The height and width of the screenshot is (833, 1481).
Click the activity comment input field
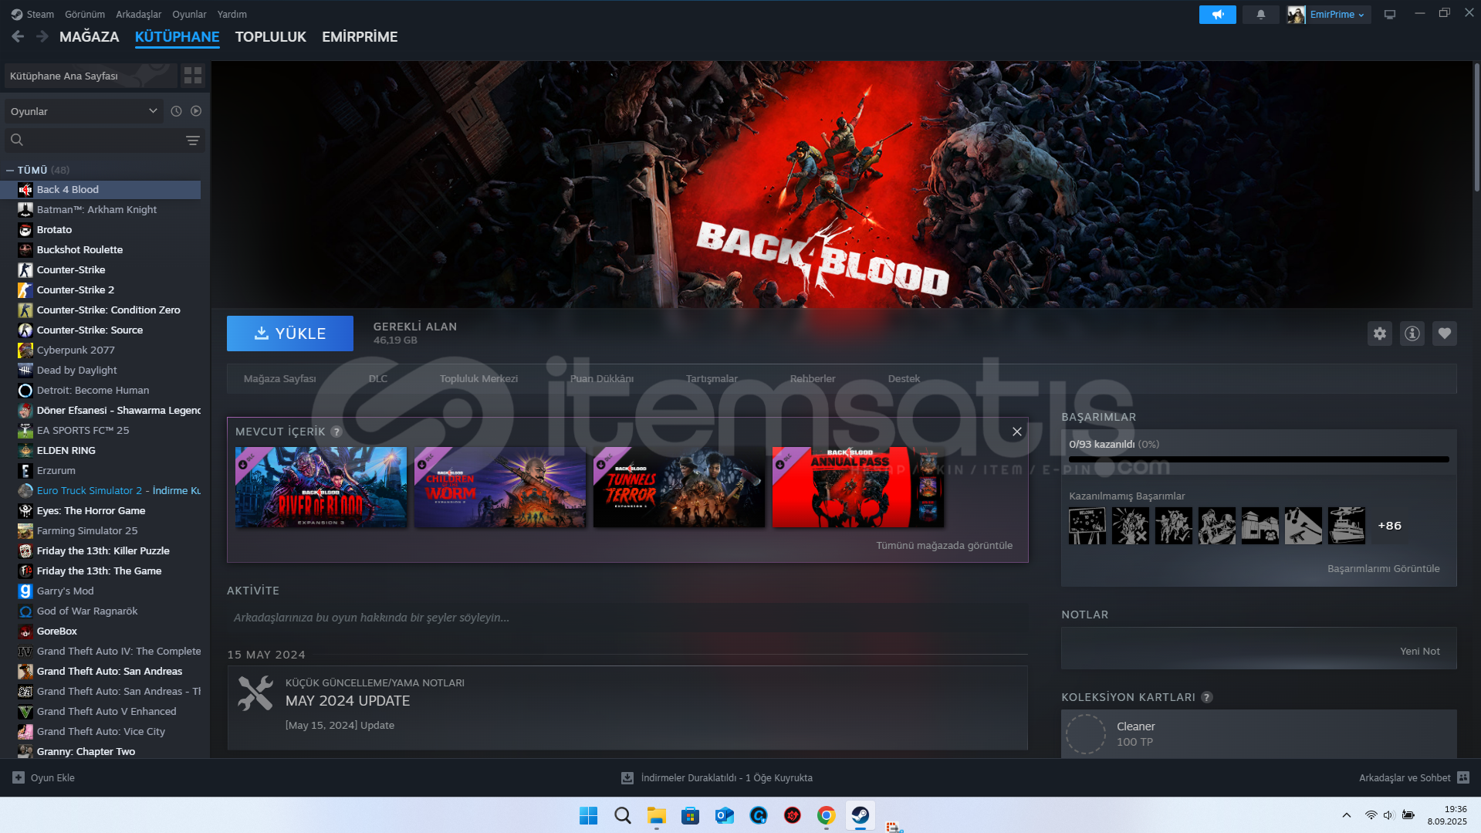tap(627, 618)
